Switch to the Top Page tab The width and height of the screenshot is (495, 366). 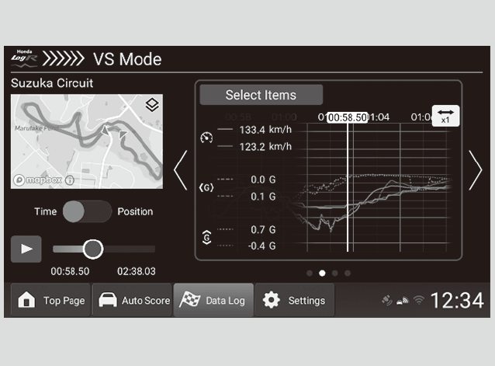(51, 300)
